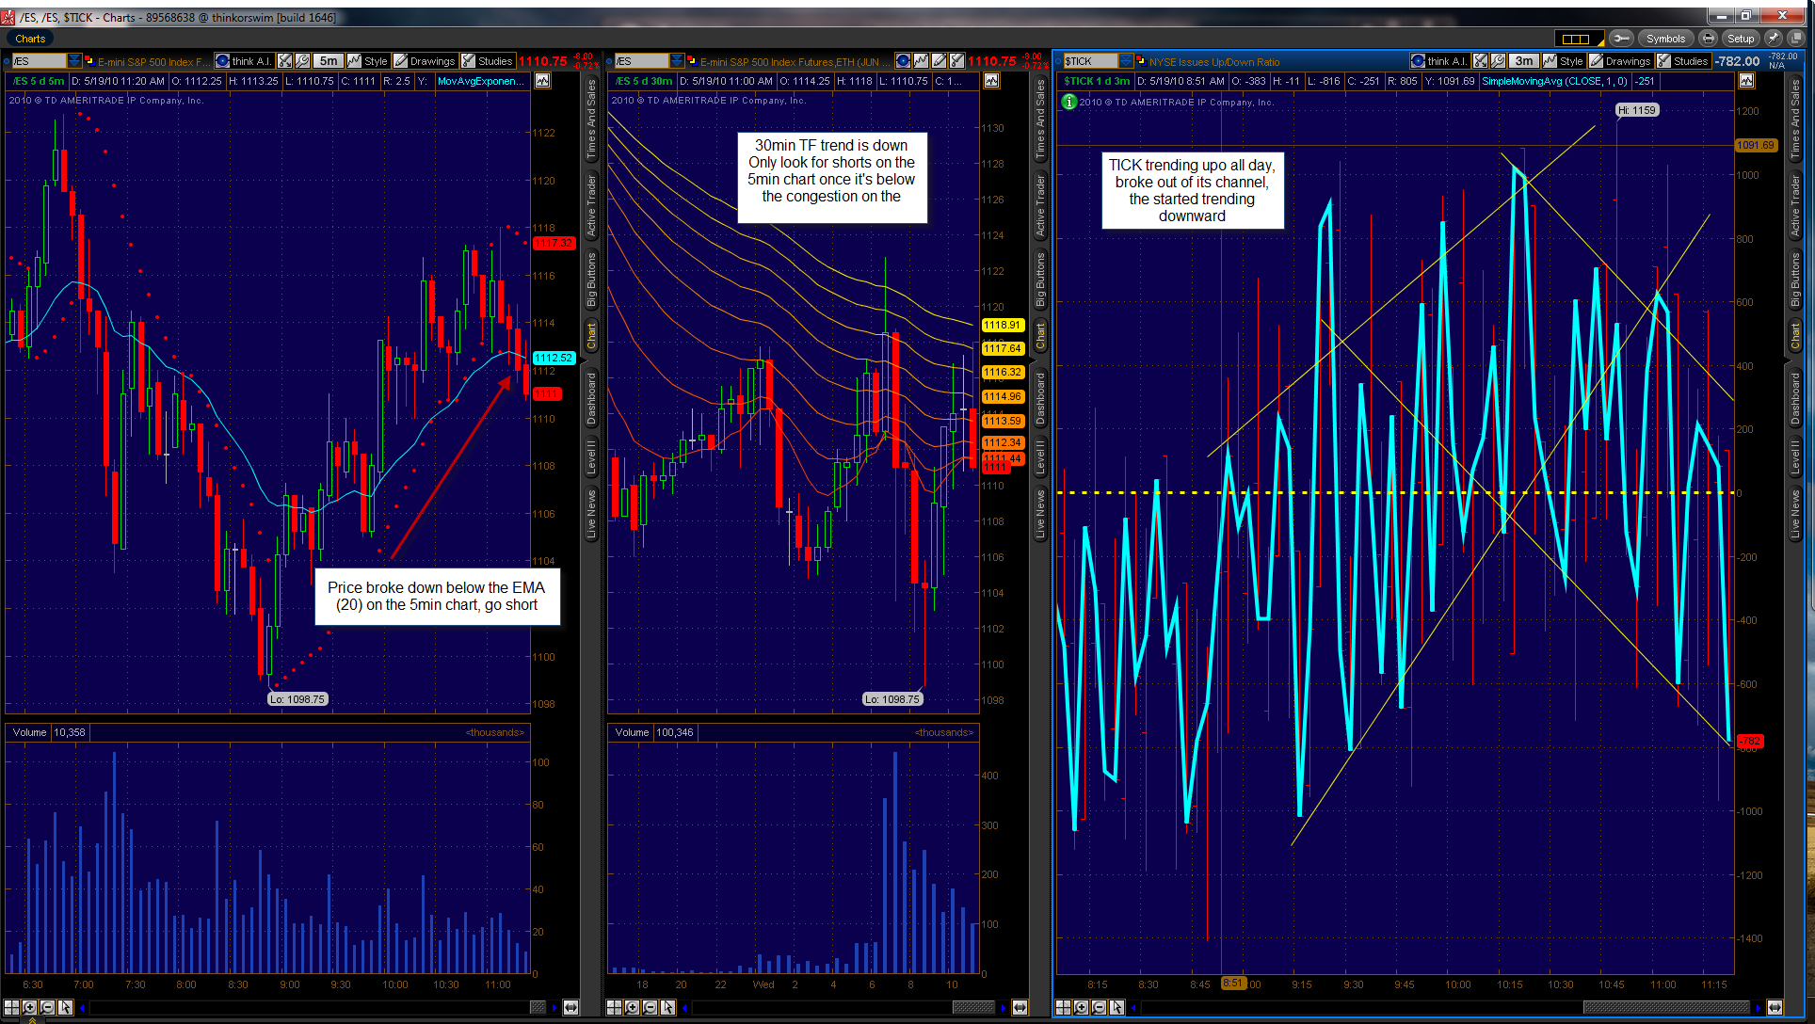Toggle the link dot left of 5m /ES symbol

(7, 61)
